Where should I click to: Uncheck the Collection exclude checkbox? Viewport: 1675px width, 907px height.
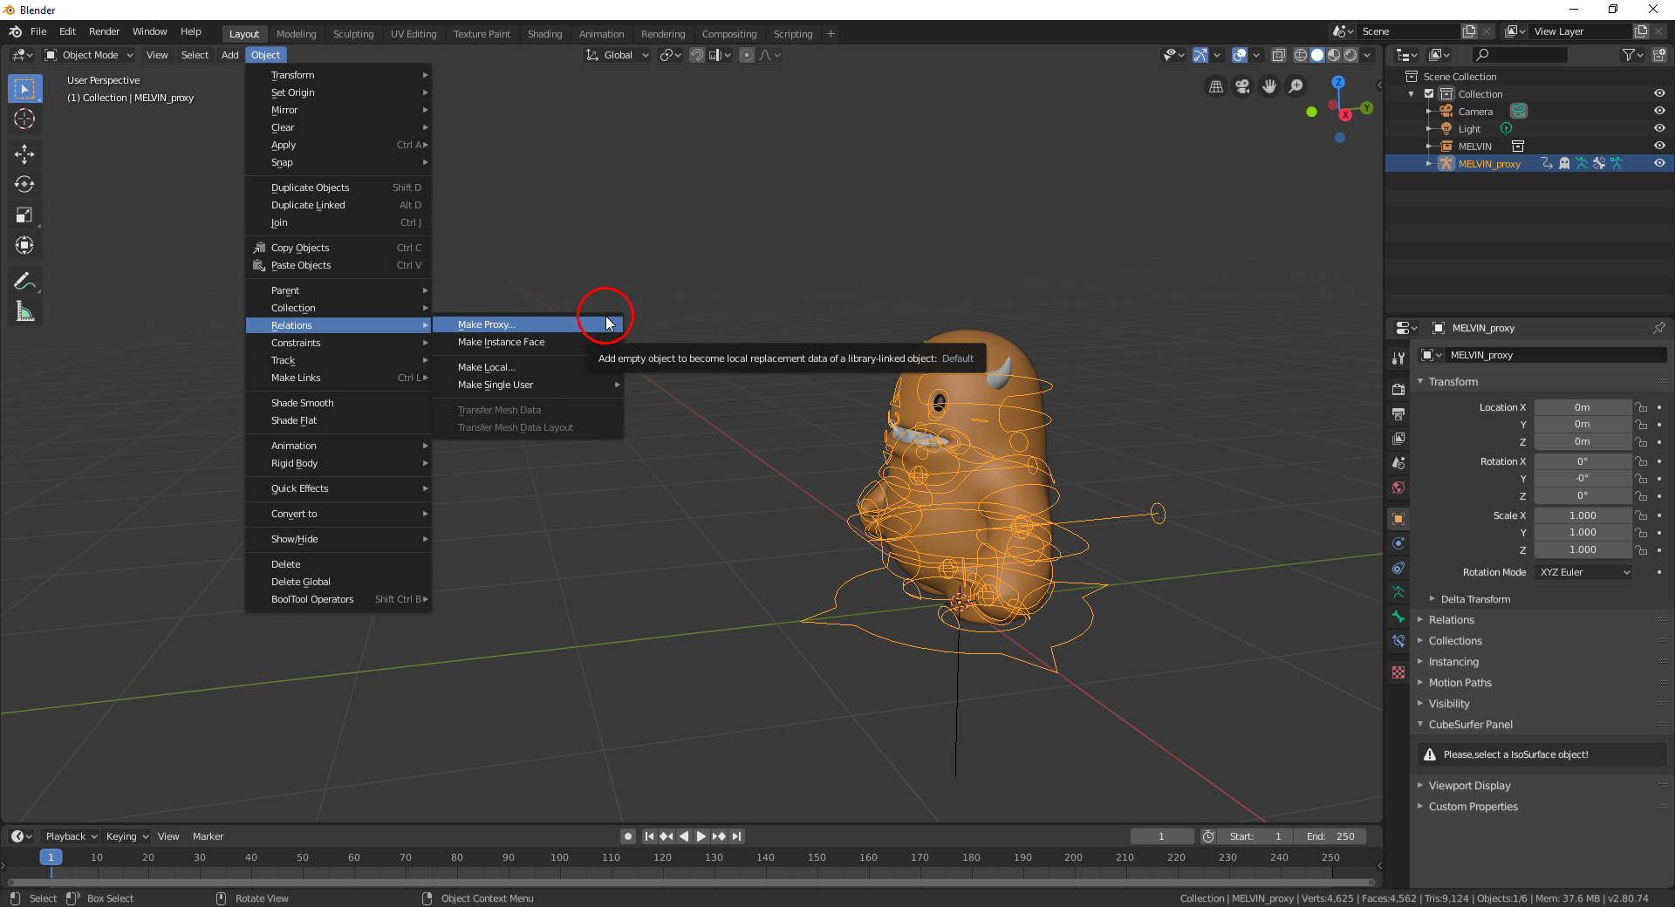click(1429, 93)
